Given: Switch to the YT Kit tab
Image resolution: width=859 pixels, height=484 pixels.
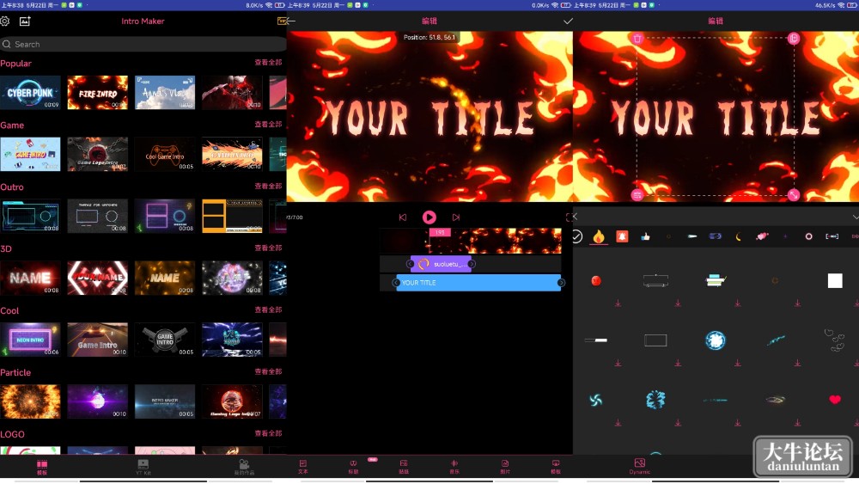Looking at the screenshot, I should (143, 467).
